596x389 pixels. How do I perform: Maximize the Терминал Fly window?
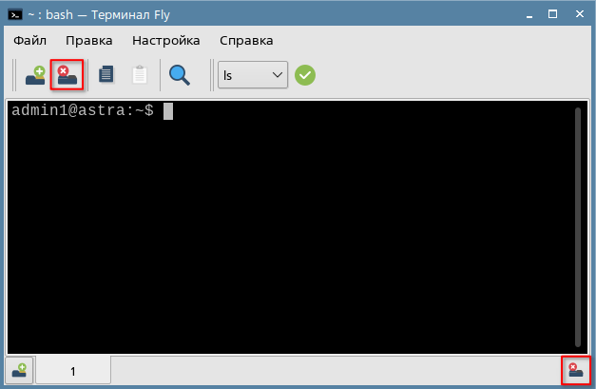click(552, 14)
